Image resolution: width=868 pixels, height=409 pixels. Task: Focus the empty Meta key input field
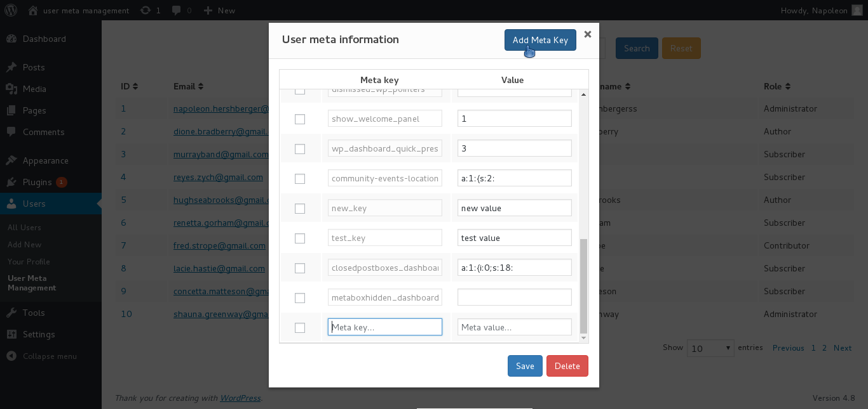pyautogui.click(x=385, y=327)
